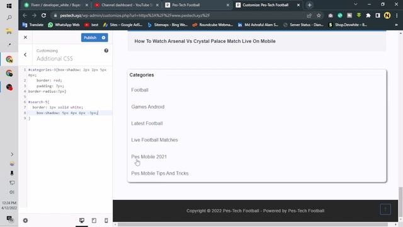Open Windows taskbar search
The height and width of the screenshot is (227, 403).
tap(9, 18)
